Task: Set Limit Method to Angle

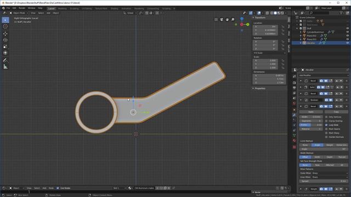Action: pos(317,145)
